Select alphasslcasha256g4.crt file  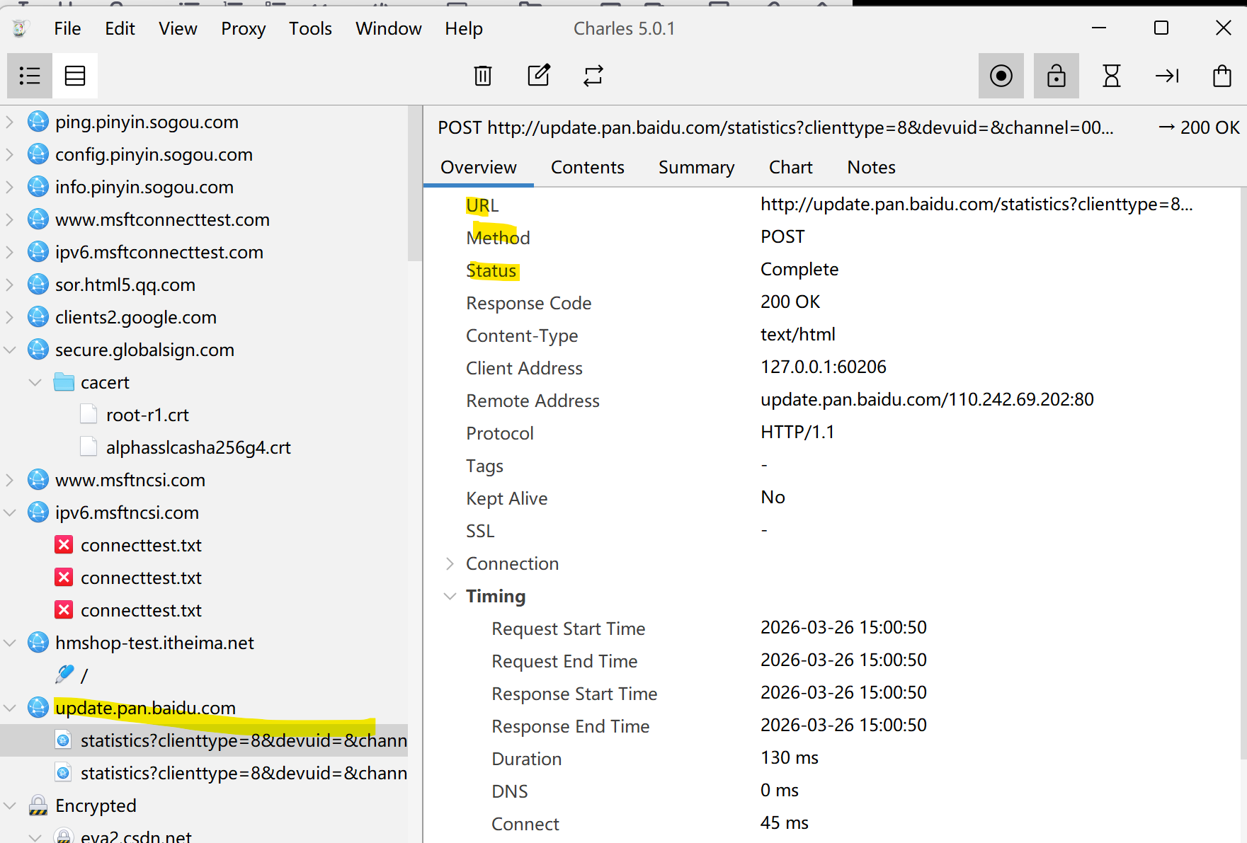(x=198, y=447)
